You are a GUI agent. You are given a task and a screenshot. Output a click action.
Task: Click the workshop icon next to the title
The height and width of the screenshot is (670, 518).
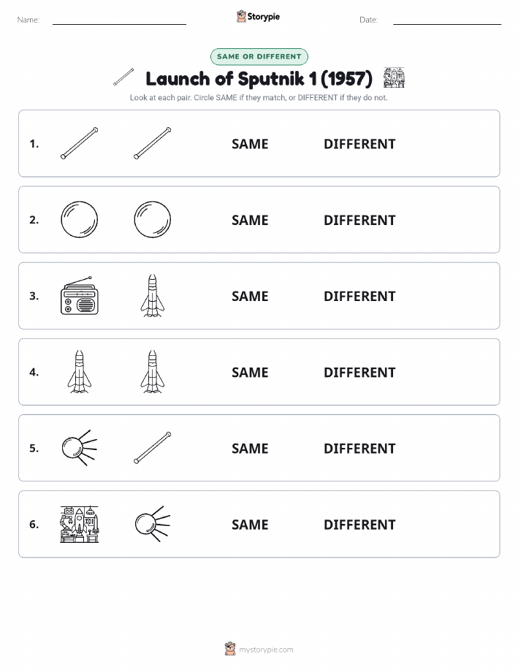coord(394,77)
